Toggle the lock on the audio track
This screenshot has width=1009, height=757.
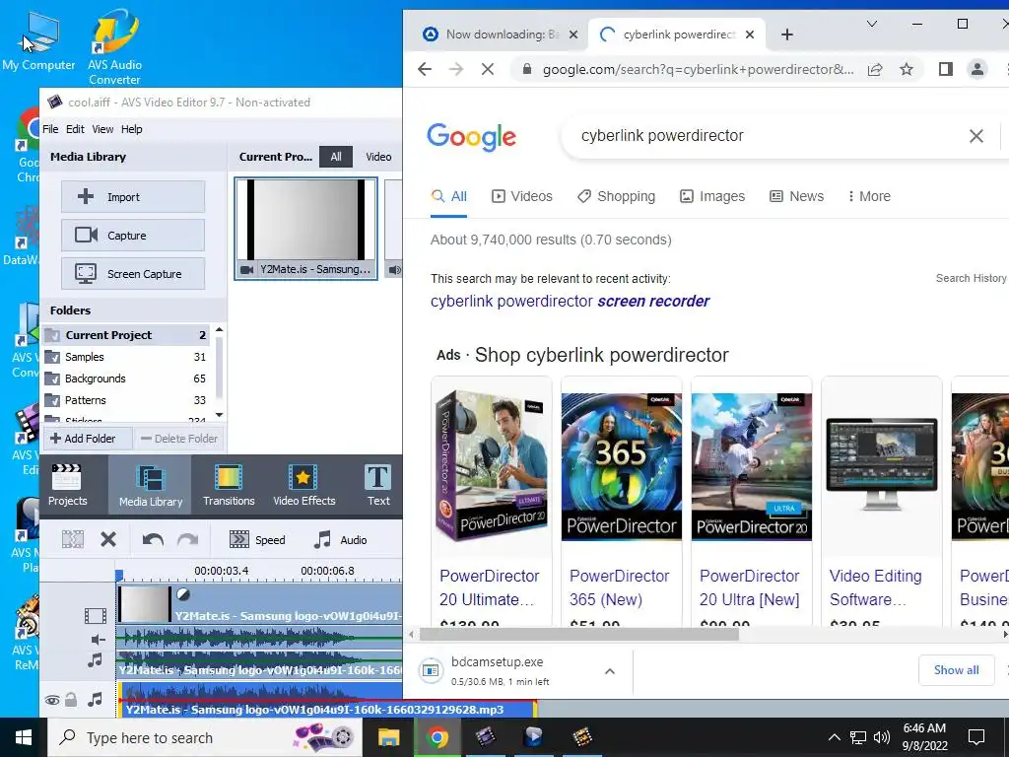point(71,699)
